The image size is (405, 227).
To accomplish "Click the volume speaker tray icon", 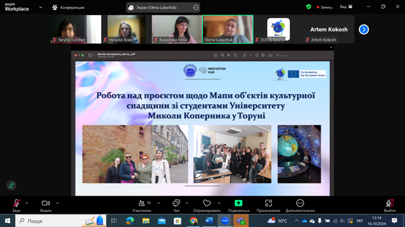I will point(342,221).
